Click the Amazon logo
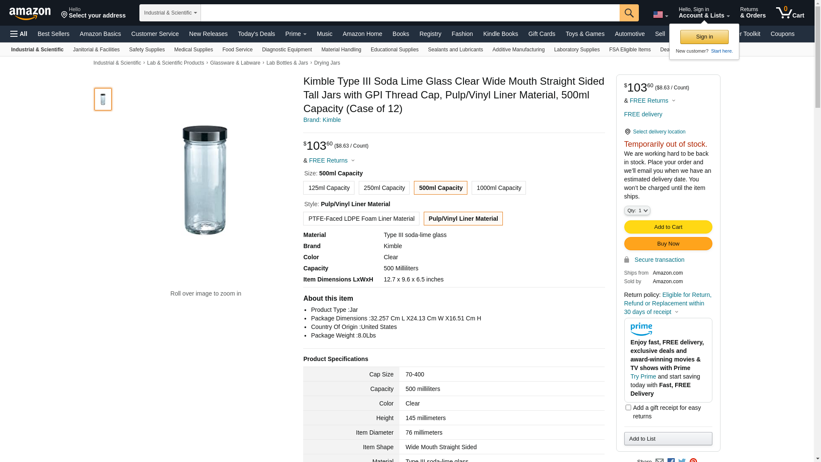 30,14
